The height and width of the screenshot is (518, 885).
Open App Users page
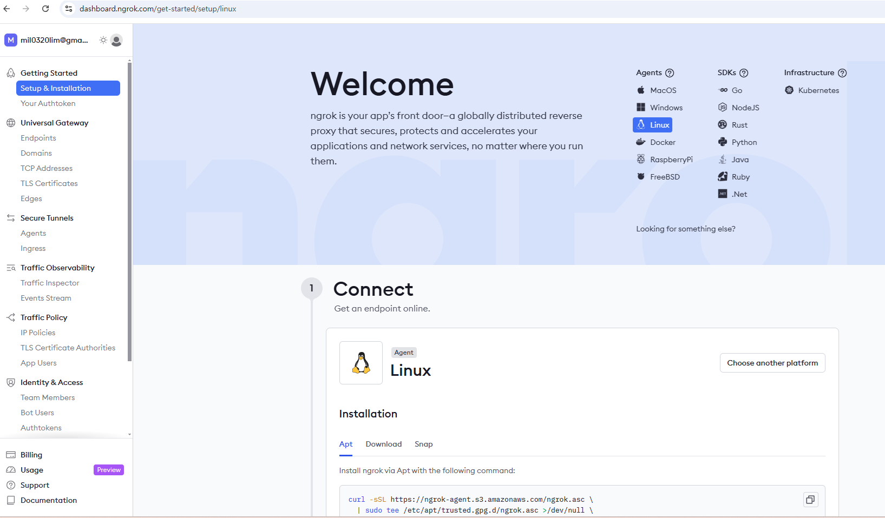pos(38,363)
